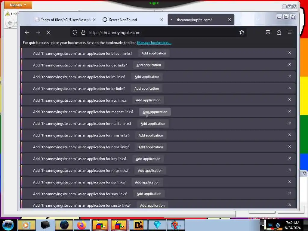The height and width of the screenshot is (231, 308).
Task: Open media player taskbar icon
Action: click(x=26, y=225)
